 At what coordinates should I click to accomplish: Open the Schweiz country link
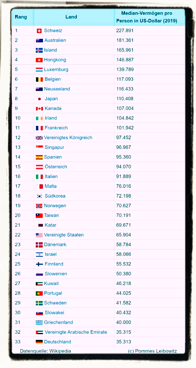tap(53, 31)
